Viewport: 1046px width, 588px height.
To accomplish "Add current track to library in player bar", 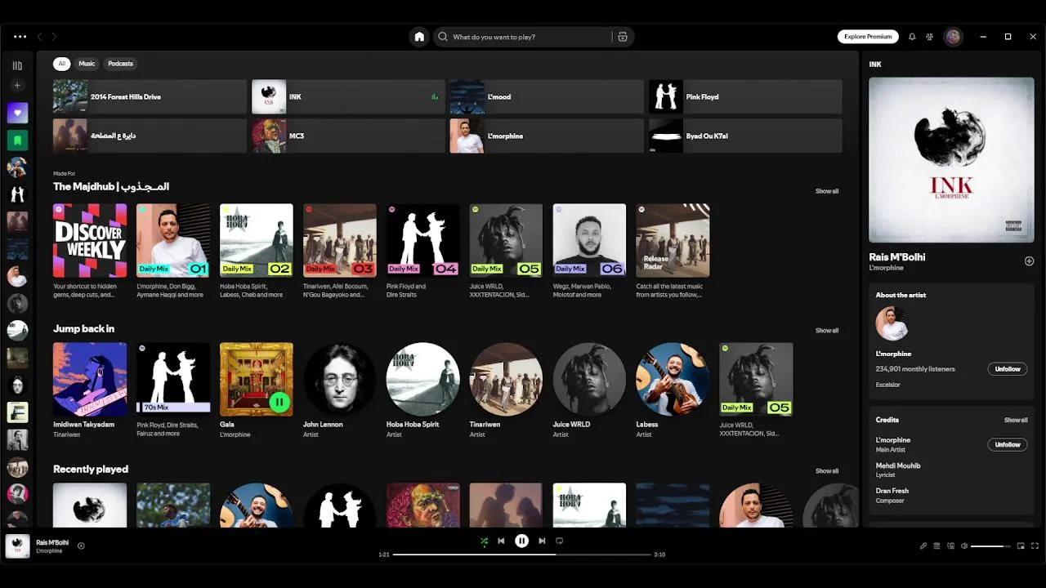I will [x=81, y=546].
